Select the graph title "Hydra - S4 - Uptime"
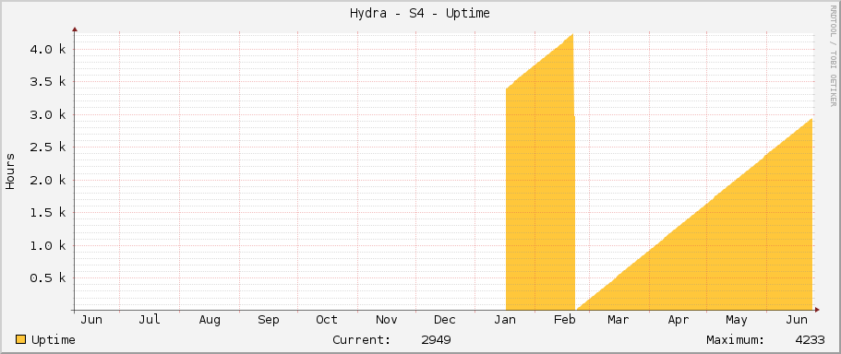841x354 pixels. (419, 14)
